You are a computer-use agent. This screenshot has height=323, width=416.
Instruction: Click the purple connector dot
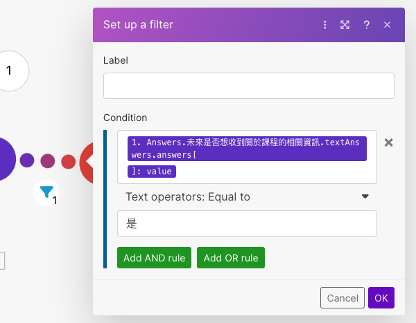pos(27,160)
